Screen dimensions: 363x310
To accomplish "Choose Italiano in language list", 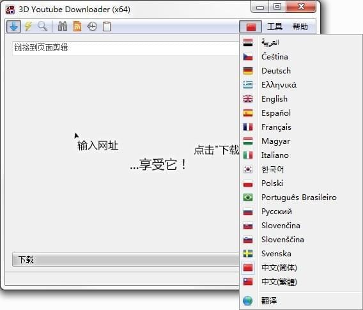I will 301,155.
